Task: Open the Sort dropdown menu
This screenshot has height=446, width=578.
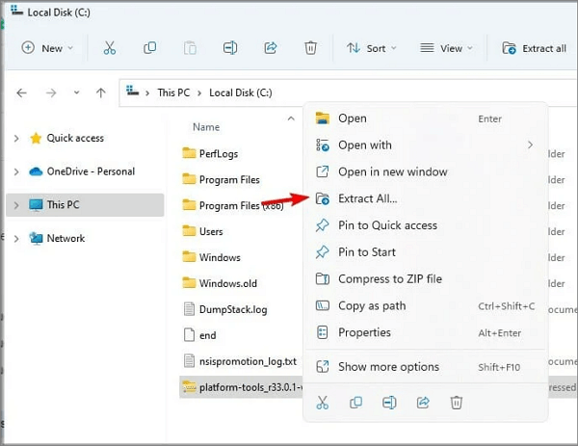Action: point(372,48)
